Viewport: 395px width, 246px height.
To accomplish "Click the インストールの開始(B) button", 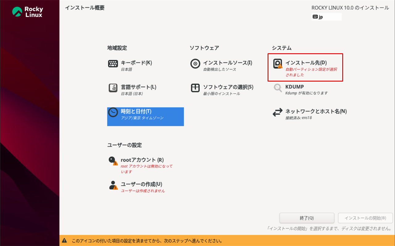I will 365,218.
